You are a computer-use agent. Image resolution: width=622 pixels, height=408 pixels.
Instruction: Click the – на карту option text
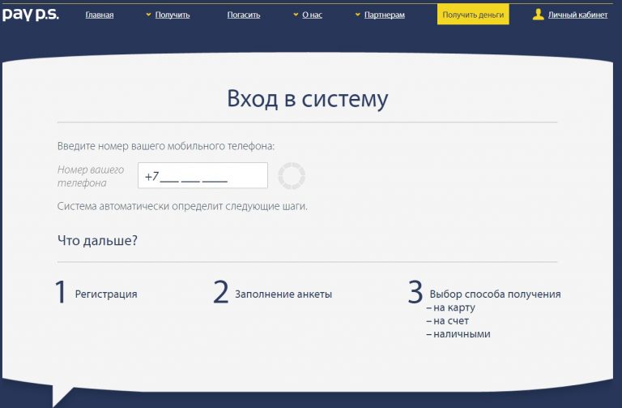click(450, 307)
